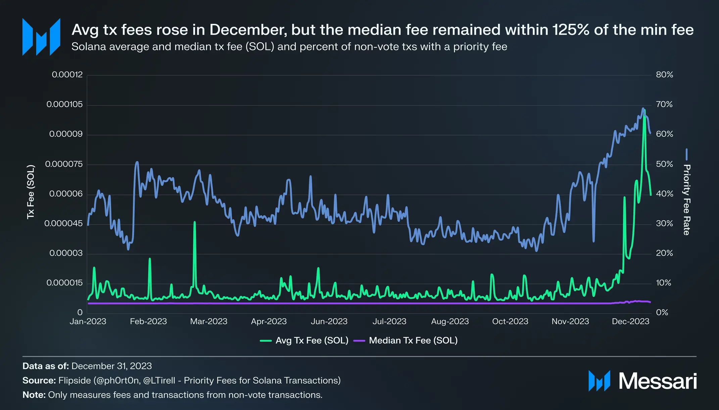Click the blue Priority Fee Rate legend marker

(x=686, y=154)
